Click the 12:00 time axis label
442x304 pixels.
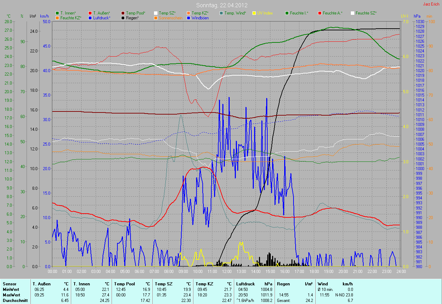click(227, 272)
